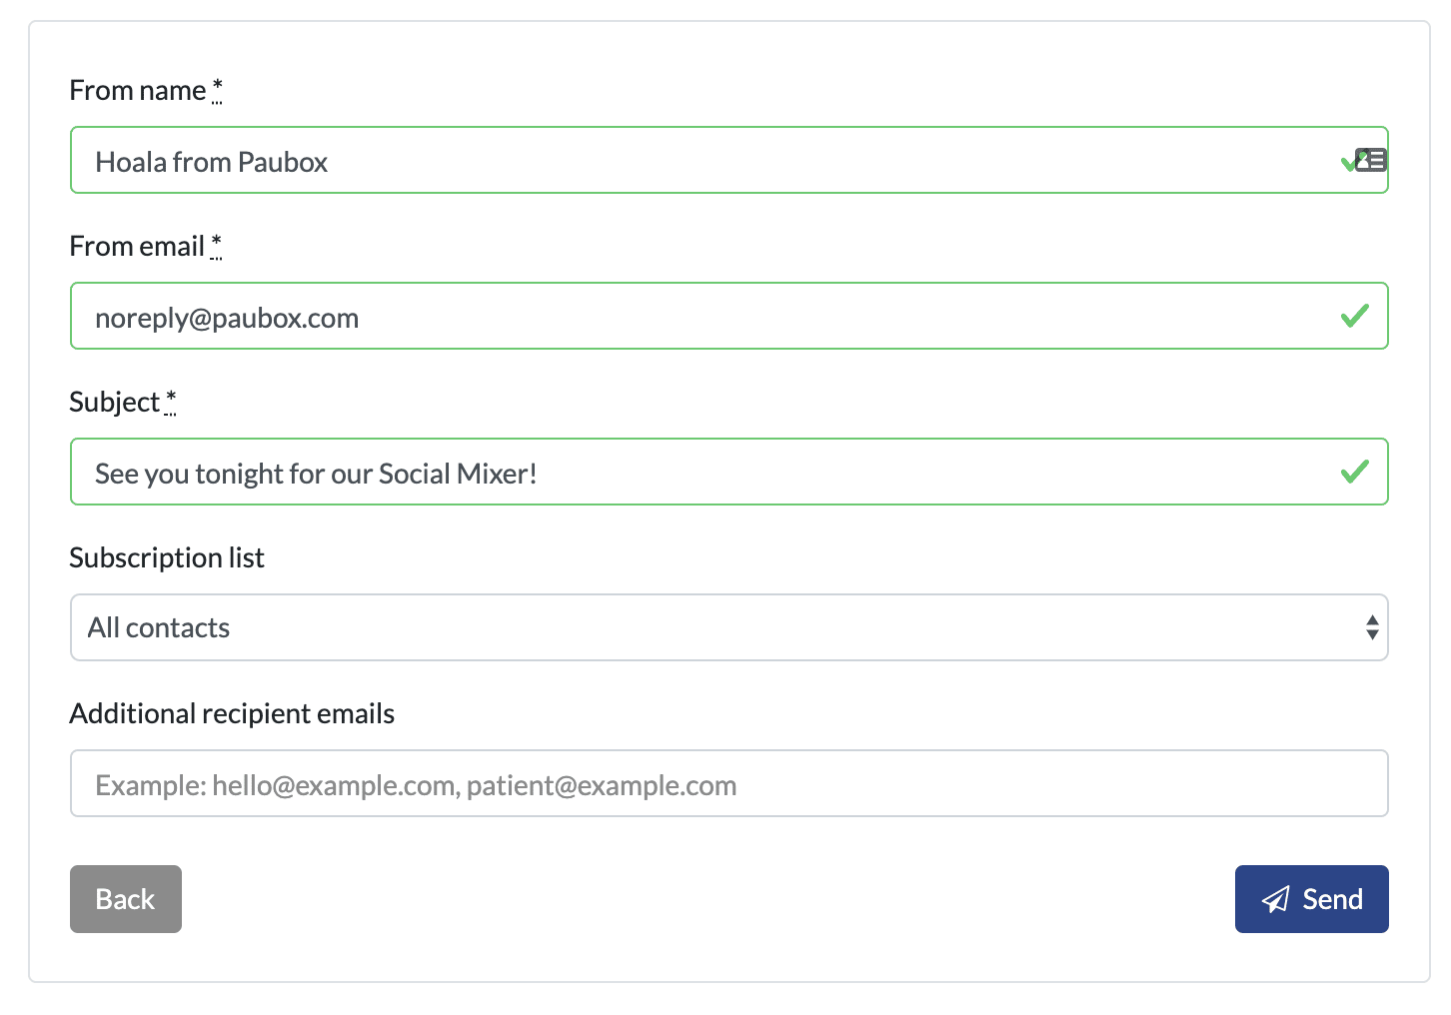The width and height of the screenshot is (1451, 1015).
Task: Click the Additional recipient emails label
Action: tap(232, 713)
